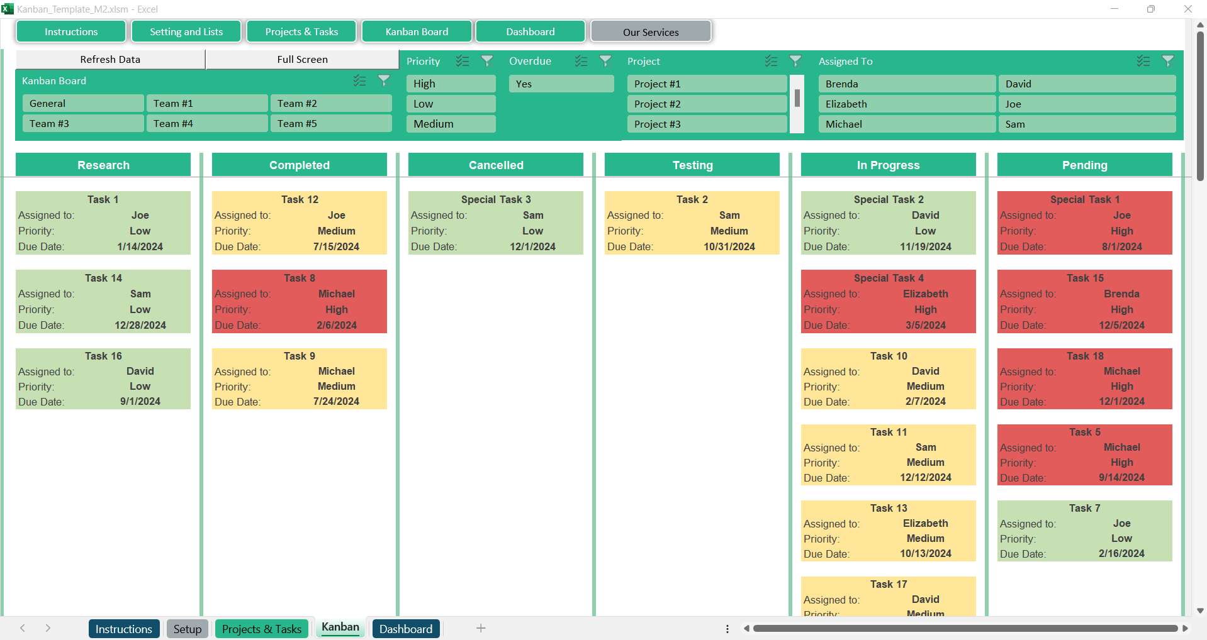Clear the filter on the Project slicer
1207x640 pixels.
click(x=795, y=61)
